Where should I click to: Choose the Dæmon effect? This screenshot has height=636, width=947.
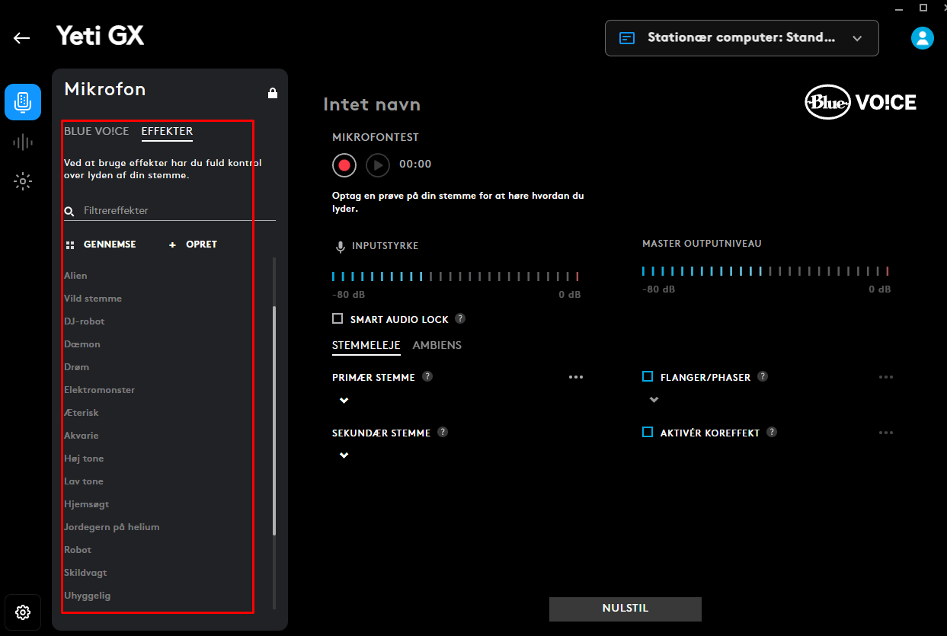(82, 344)
